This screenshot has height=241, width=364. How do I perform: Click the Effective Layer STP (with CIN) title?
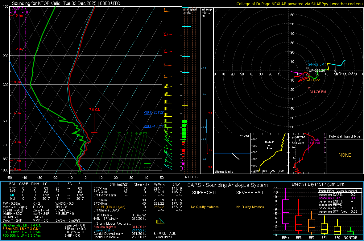[x=318, y=184]
